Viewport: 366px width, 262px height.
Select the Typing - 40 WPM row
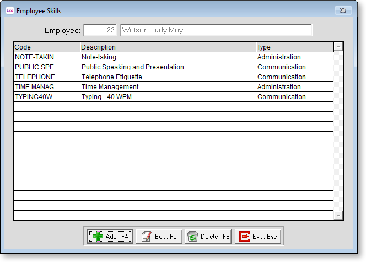(168, 97)
